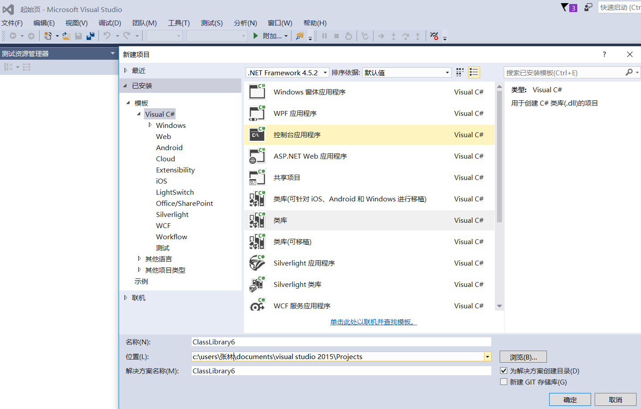The height and width of the screenshot is (409, 641).
Task: Click the magnifier icon in template search
Action: [x=629, y=72]
